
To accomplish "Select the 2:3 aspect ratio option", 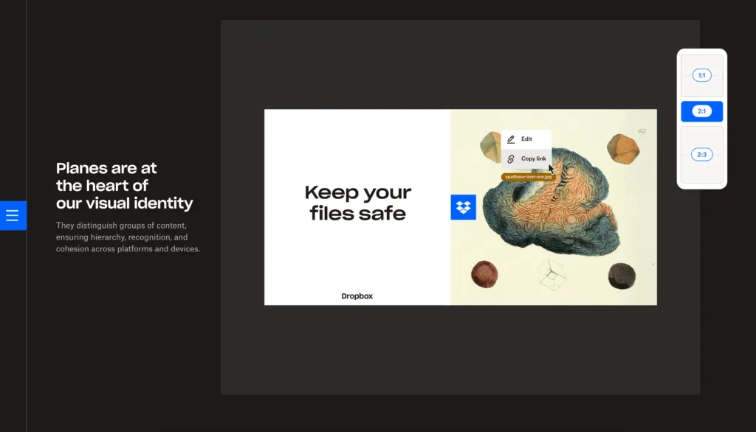I will tap(701, 155).
